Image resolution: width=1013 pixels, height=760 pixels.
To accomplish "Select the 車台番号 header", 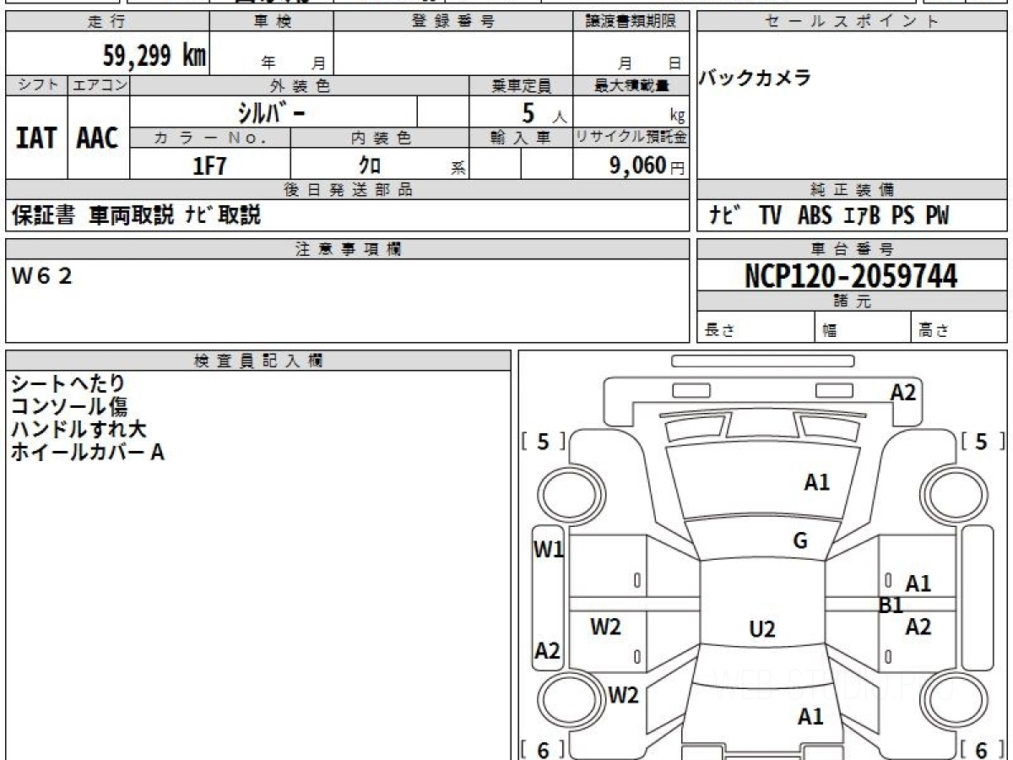I will [x=852, y=249].
